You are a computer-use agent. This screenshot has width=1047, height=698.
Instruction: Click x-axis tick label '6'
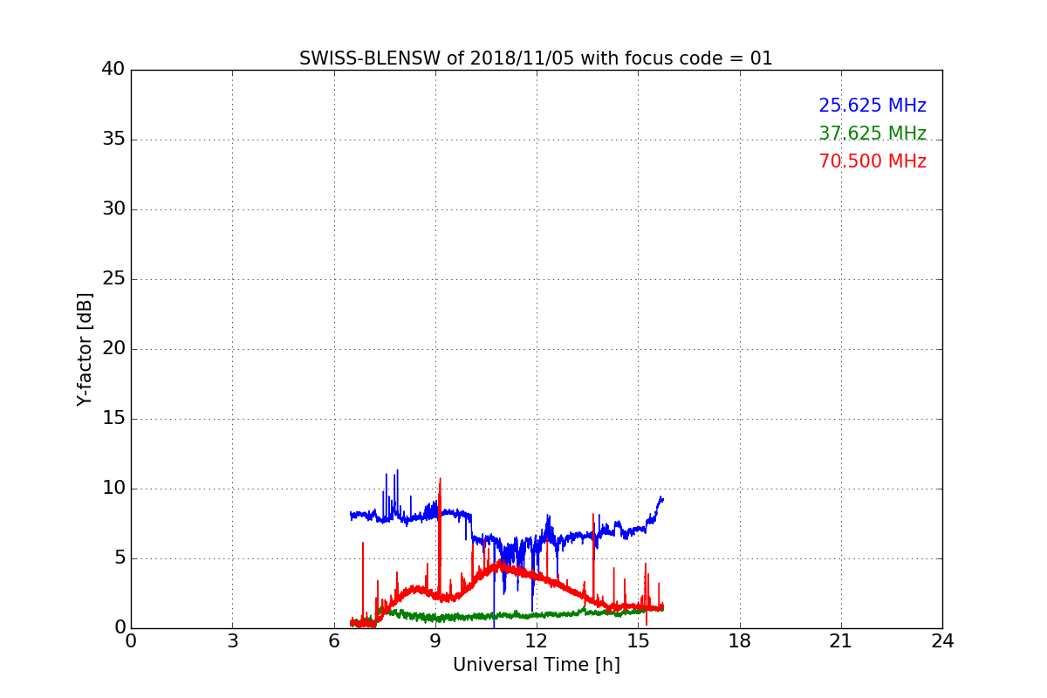click(334, 641)
